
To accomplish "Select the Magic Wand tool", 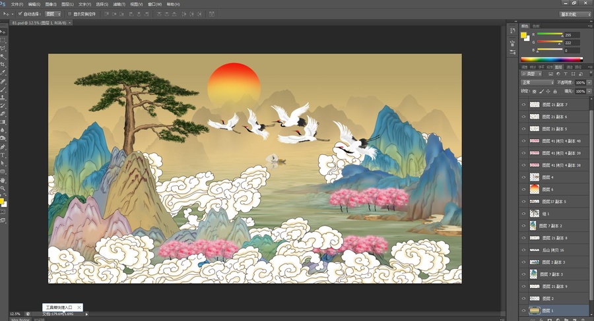I will [x=3, y=57].
